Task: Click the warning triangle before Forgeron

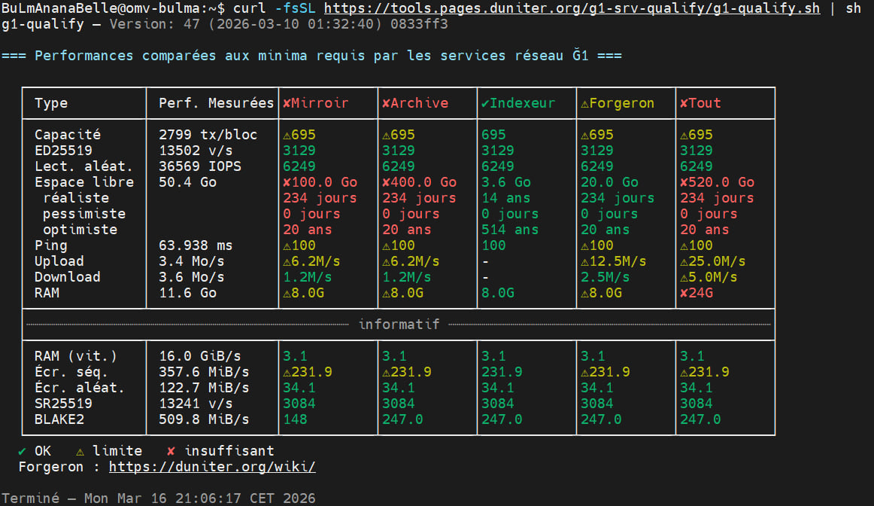Action: [x=584, y=103]
